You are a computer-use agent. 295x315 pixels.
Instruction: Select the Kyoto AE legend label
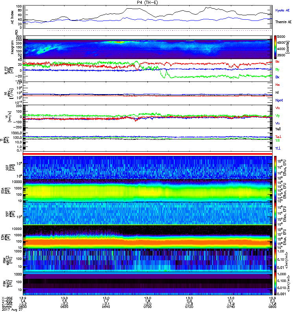point(282,10)
